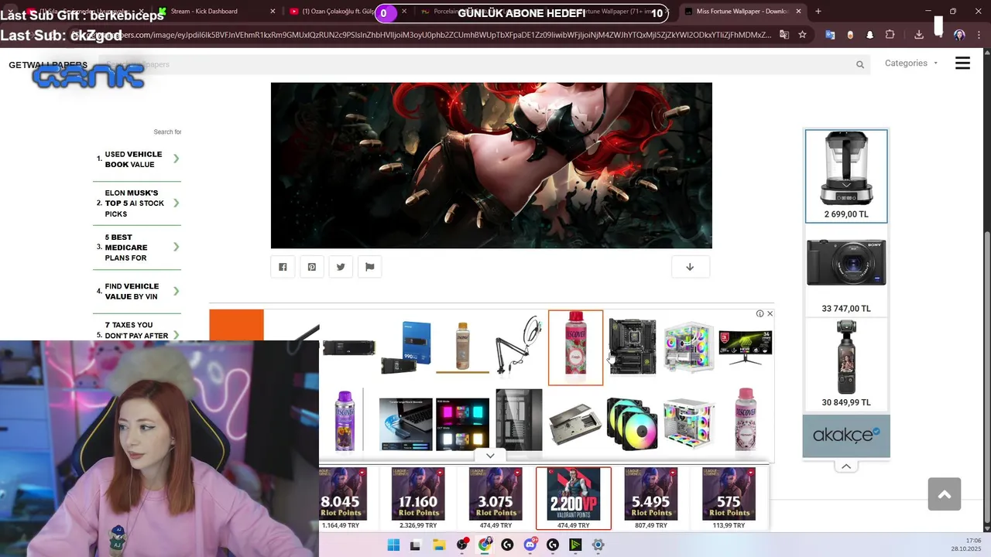Click the arrow beside 5 Best Medicare Plans

[x=177, y=248]
